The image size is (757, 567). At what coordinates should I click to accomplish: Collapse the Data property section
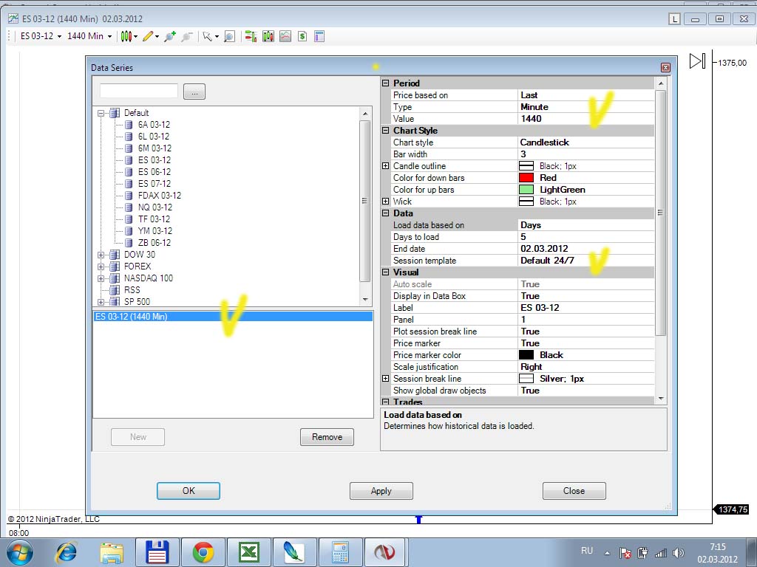pyautogui.click(x=385, y=213)
